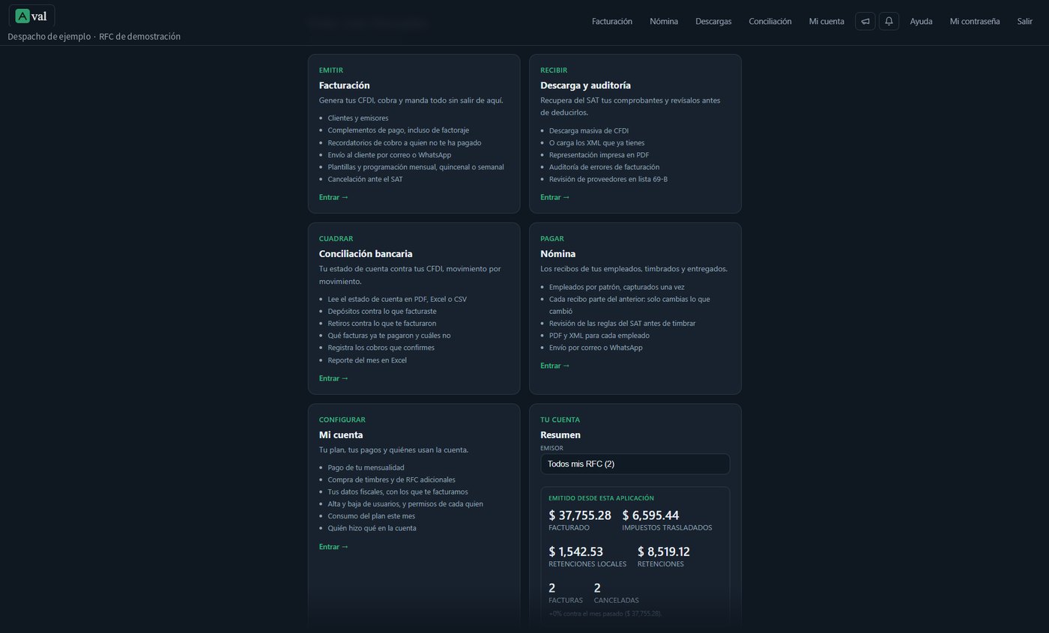Click '$ 8,519.12' retenciones value
The height and width of the screenshot is (633, 1049).
664,551
